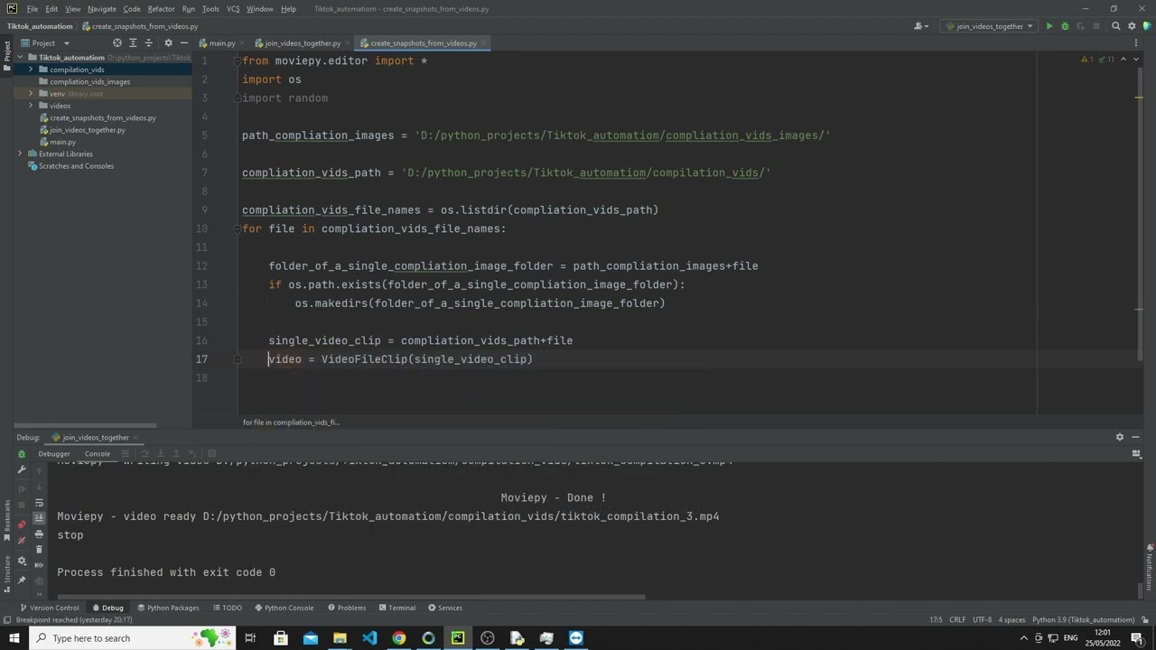This screenshot has width=1156, height=650.
Task: Open the run configuration dropdown
Action: pos(989,26)
